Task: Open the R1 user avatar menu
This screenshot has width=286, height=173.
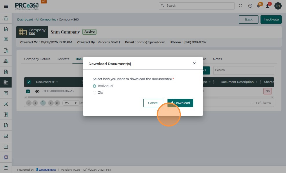Action: pos(278,6)
